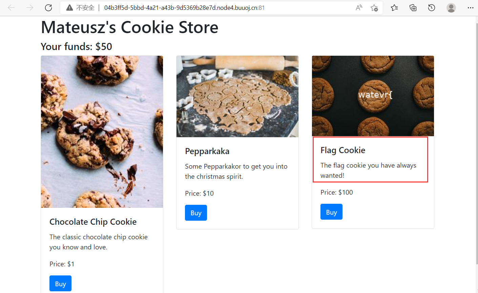Add this page to favorites with star-plus icon
Screen dimensions: 478x293
tap(374, 8)
